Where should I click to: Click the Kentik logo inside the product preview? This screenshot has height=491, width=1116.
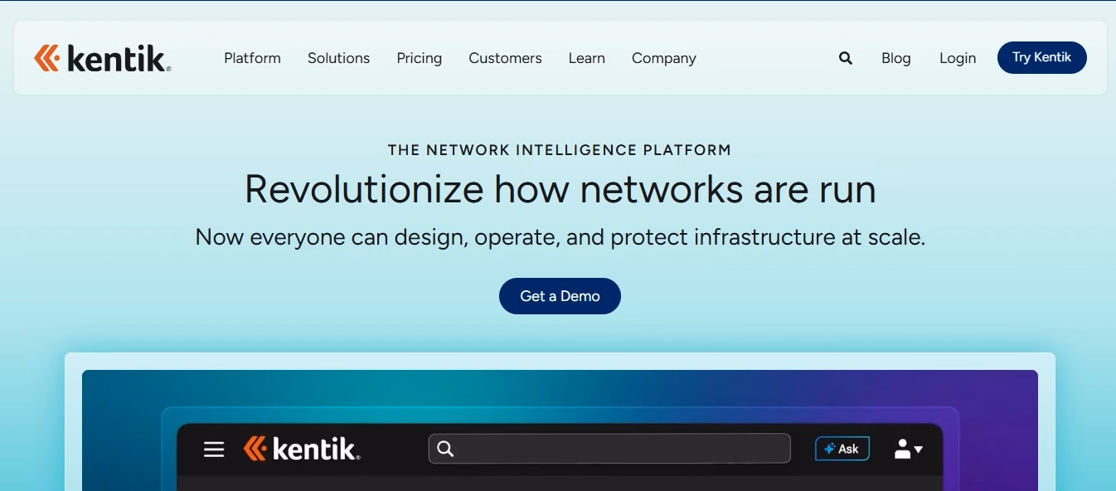(x=302, y=449)
